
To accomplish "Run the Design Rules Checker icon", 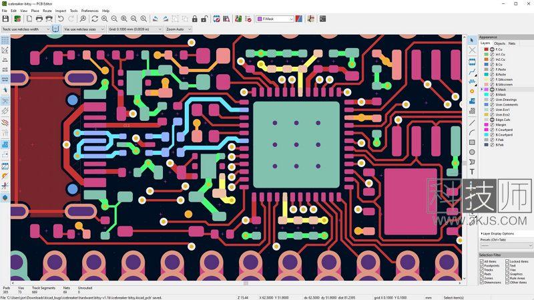I will point(248,19).
